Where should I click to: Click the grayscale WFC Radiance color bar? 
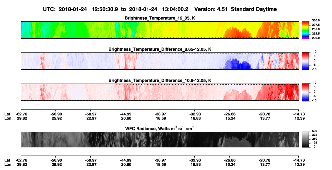click(306, 139)
